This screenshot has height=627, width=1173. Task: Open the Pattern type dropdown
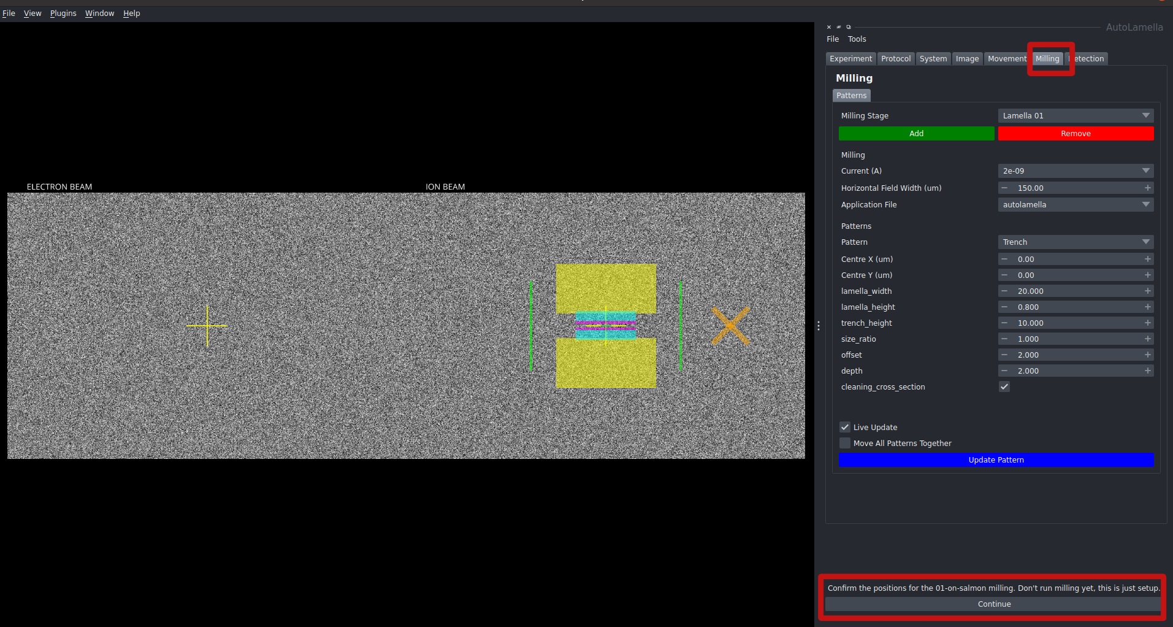[1076, 242]
